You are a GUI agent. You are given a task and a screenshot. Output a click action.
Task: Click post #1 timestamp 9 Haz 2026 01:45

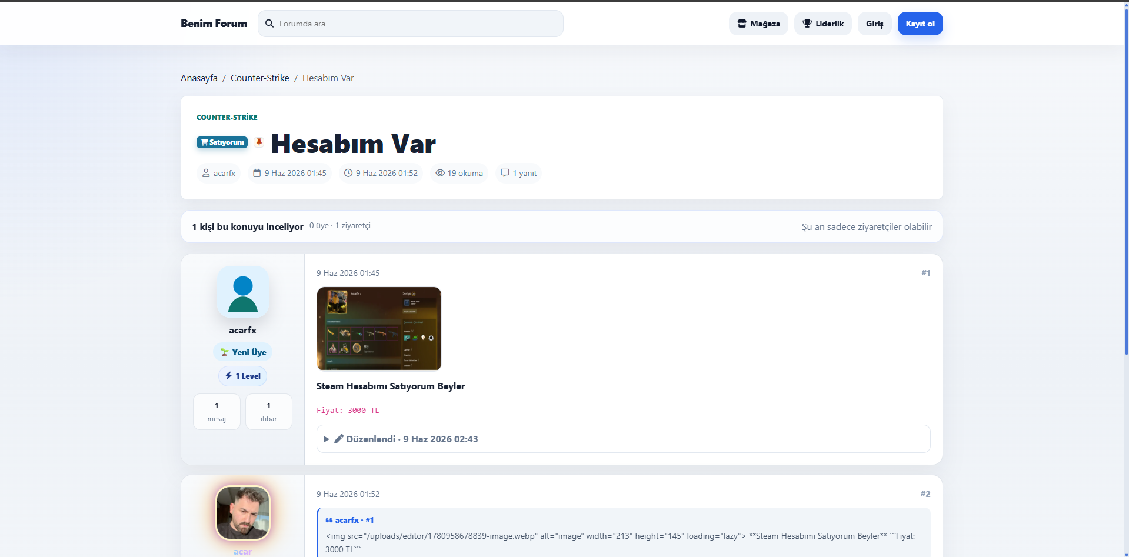348,273
